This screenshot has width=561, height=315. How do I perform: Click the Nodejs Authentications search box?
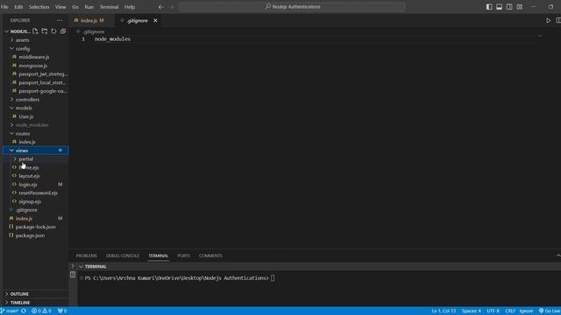point(292,7)
